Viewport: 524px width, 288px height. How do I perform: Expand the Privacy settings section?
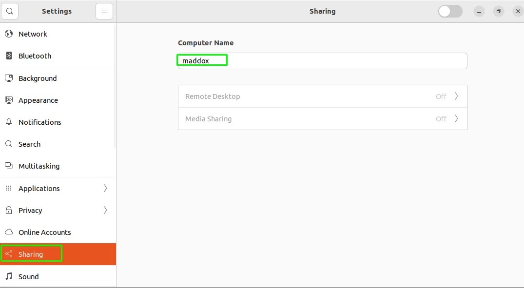[105, 210]
